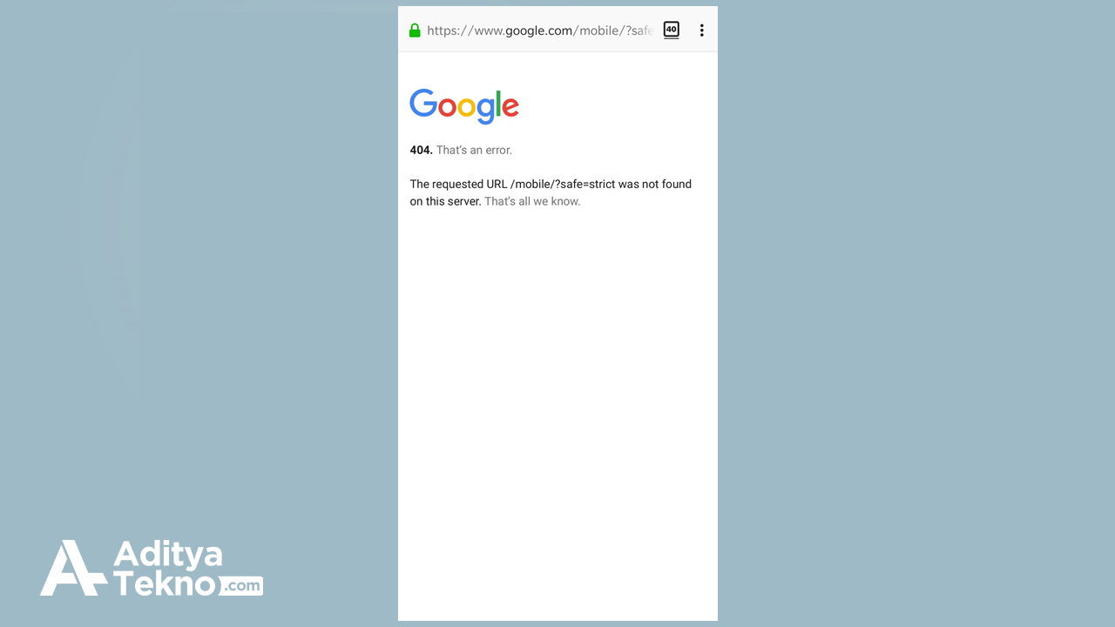Open the browser three-dot overflow menu
This screenshot has height=627, width=1115.
click(x=701, y=30)
